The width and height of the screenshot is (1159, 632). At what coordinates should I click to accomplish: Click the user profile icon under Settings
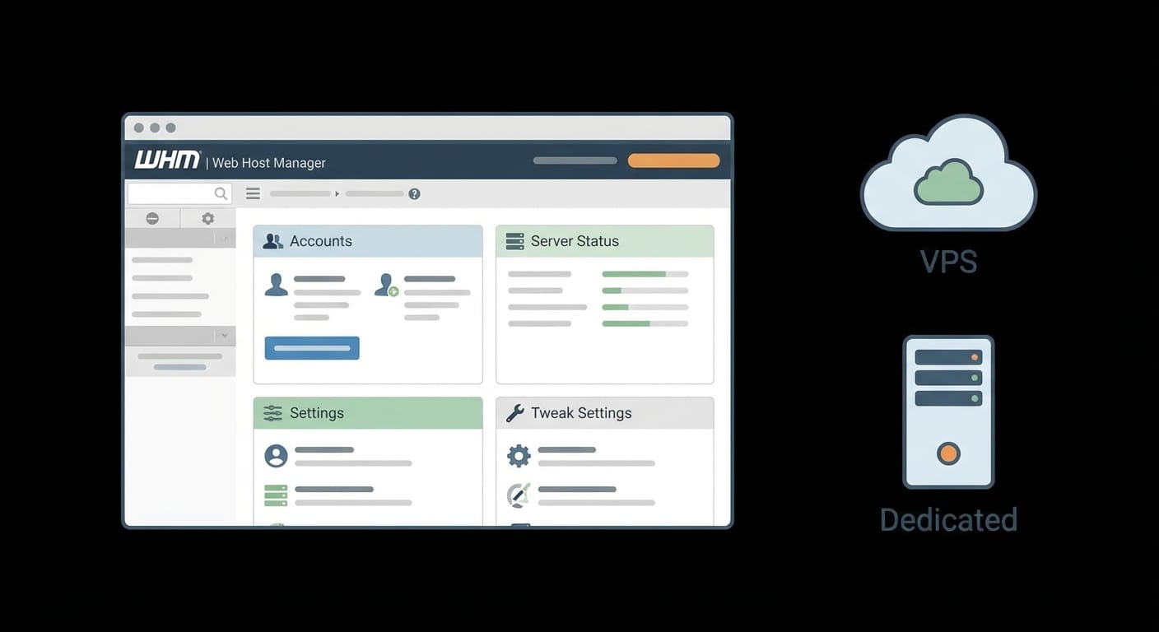(x=276, y=455)
